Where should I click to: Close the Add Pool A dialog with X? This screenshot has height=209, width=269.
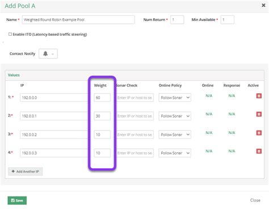[x=263, y=5]
